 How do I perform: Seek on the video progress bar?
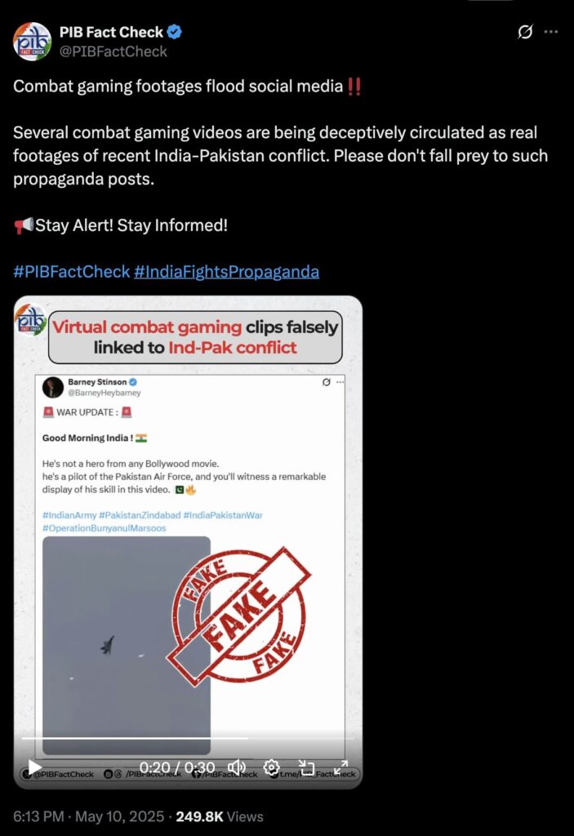[x=188, y=738]
